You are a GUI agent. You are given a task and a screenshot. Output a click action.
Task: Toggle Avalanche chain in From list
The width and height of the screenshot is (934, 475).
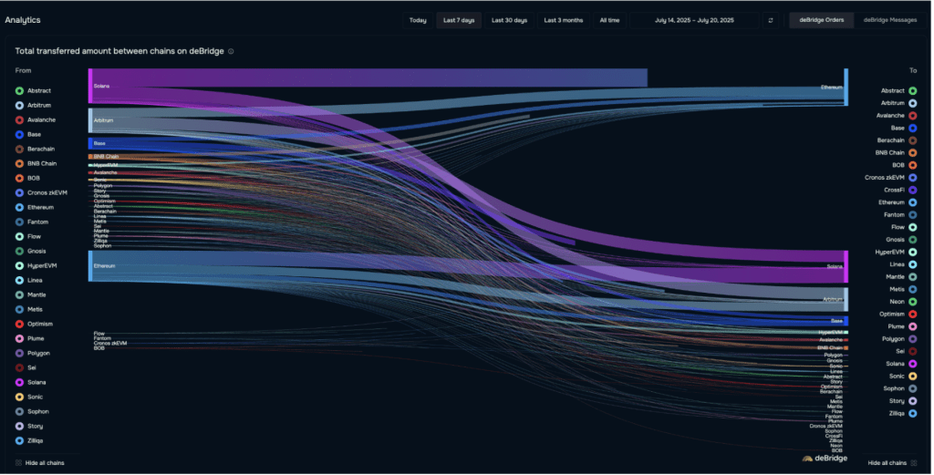(36, 120)
